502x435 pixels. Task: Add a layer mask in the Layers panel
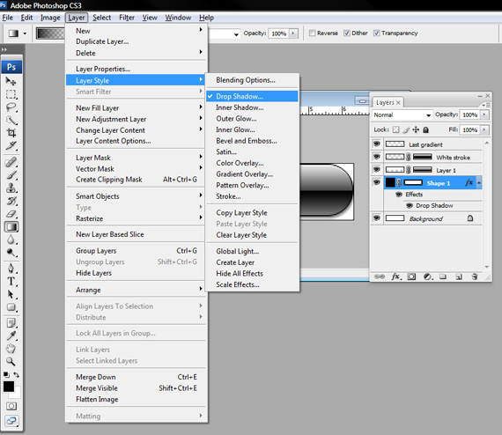[411, 276]
